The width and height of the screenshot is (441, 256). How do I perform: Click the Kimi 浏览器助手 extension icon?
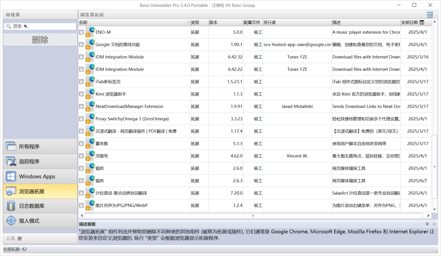(90, 94)
